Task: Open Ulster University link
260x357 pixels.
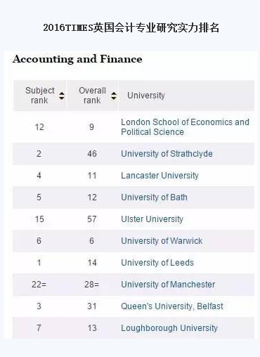Action: (x=152, y=219)
